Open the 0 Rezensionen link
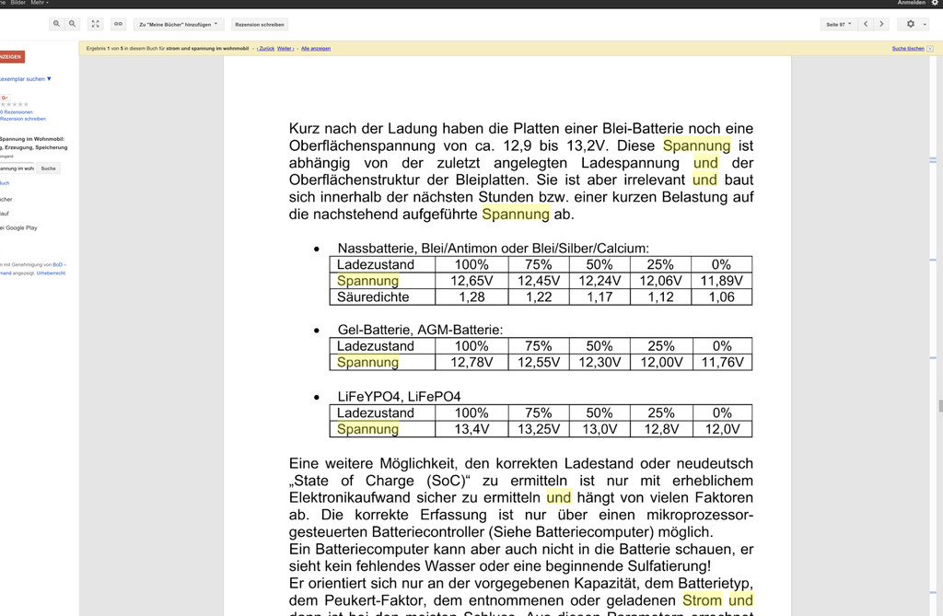943x616 pixels. [x=17, y=112]
